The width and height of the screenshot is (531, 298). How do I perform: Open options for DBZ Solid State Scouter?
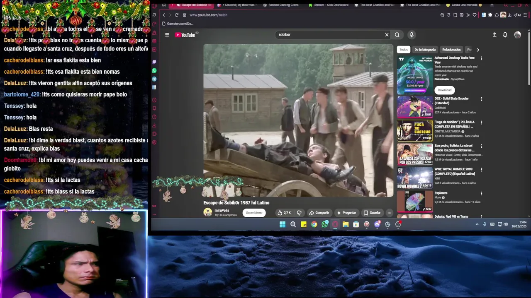tap(481, 99)
